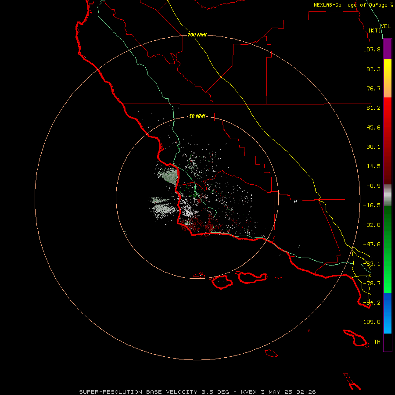
Task: Select the -0.9 legend value
Action: (373, 186)
